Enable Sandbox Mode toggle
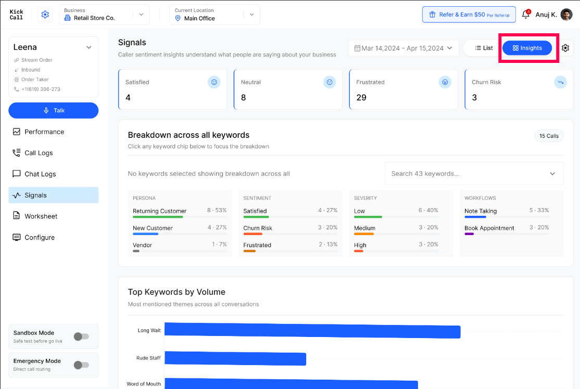The width and height of the screenshot is (580, 389). (81, 336)
